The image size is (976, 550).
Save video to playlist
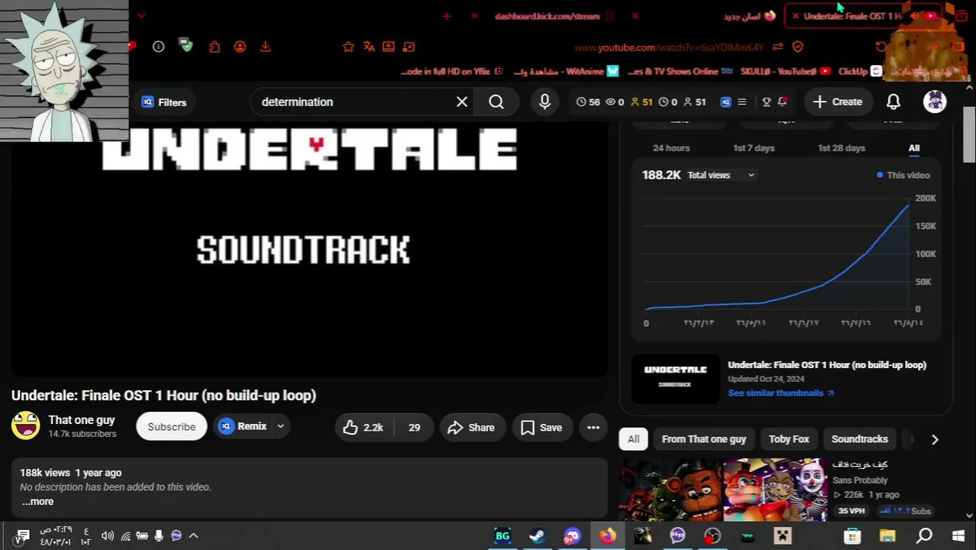541,428
